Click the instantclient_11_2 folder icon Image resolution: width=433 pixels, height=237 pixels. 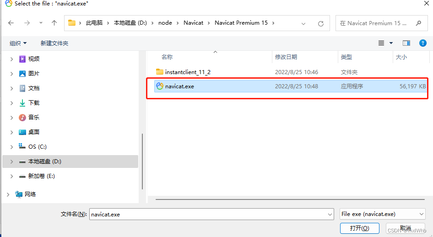tap(160, 72)
